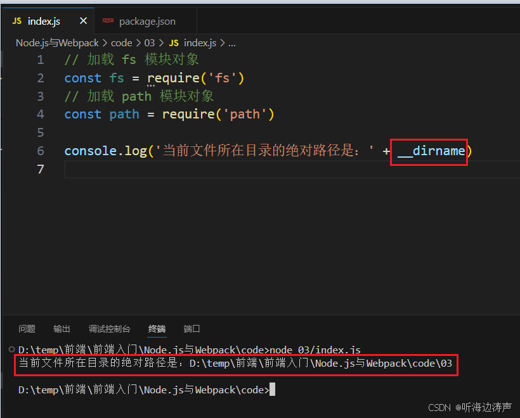Open the 输出 panel
520x418 pixels.
(x=61, y=329)
